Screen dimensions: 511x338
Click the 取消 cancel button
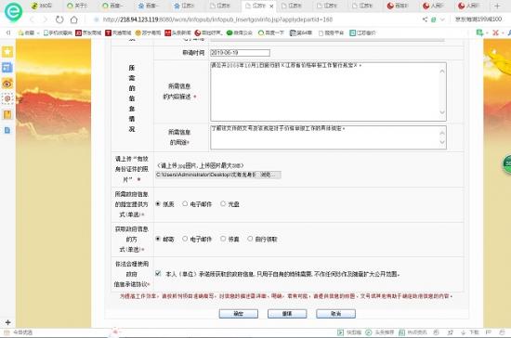(x=335, y=314)
